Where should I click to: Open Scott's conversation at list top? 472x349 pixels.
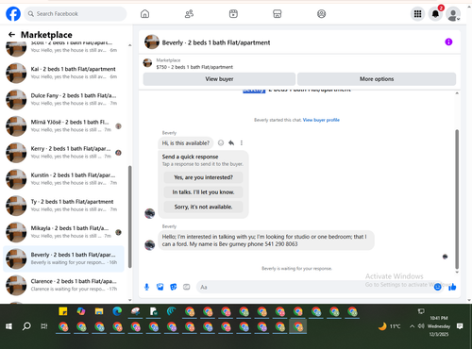coord(64,49)
